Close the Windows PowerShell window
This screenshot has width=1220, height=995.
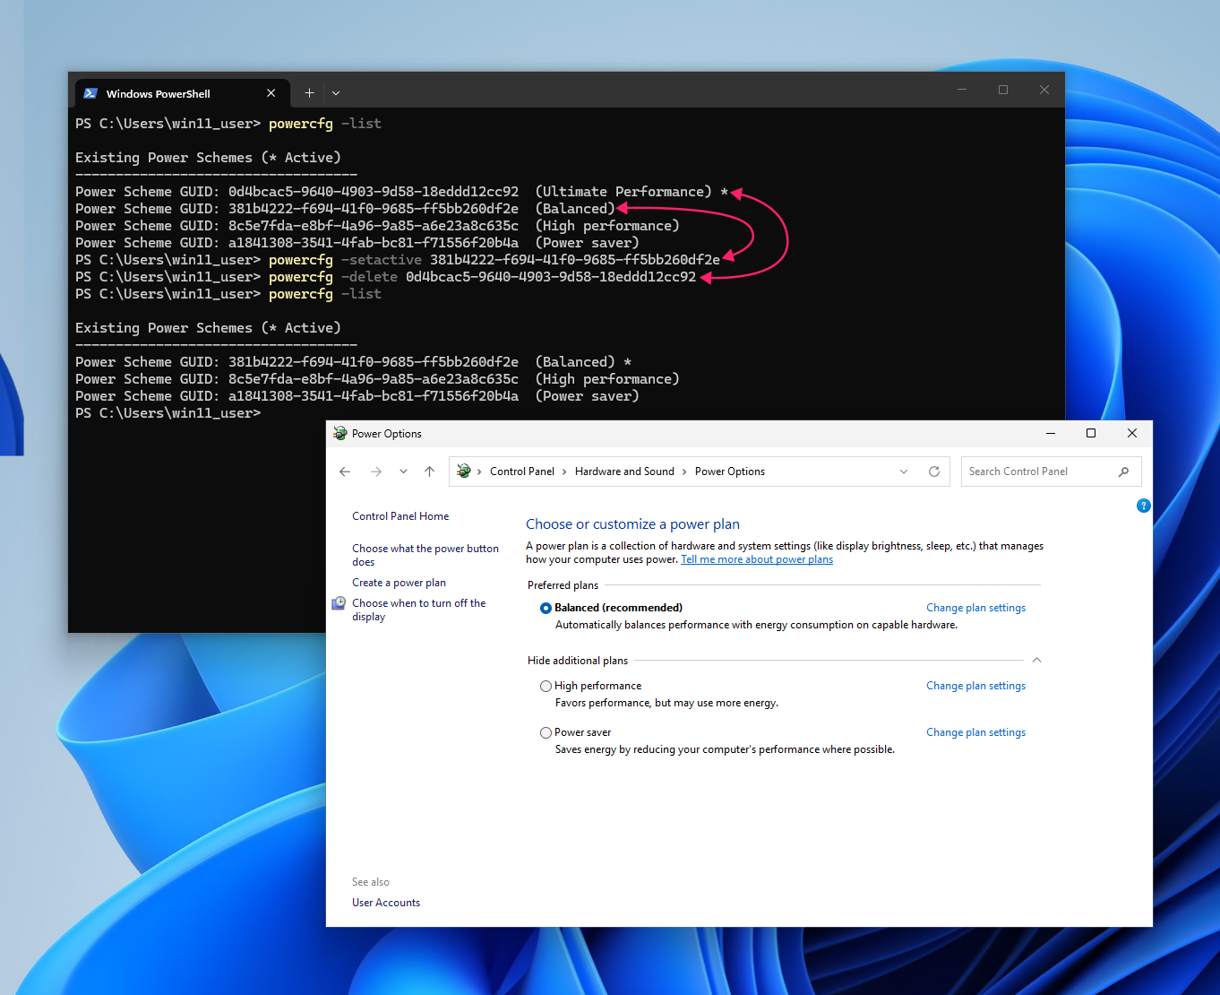(x=1044, y=90)
